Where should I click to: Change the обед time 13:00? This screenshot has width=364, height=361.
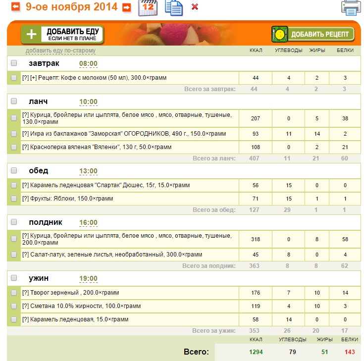click(x=88, y=171)
